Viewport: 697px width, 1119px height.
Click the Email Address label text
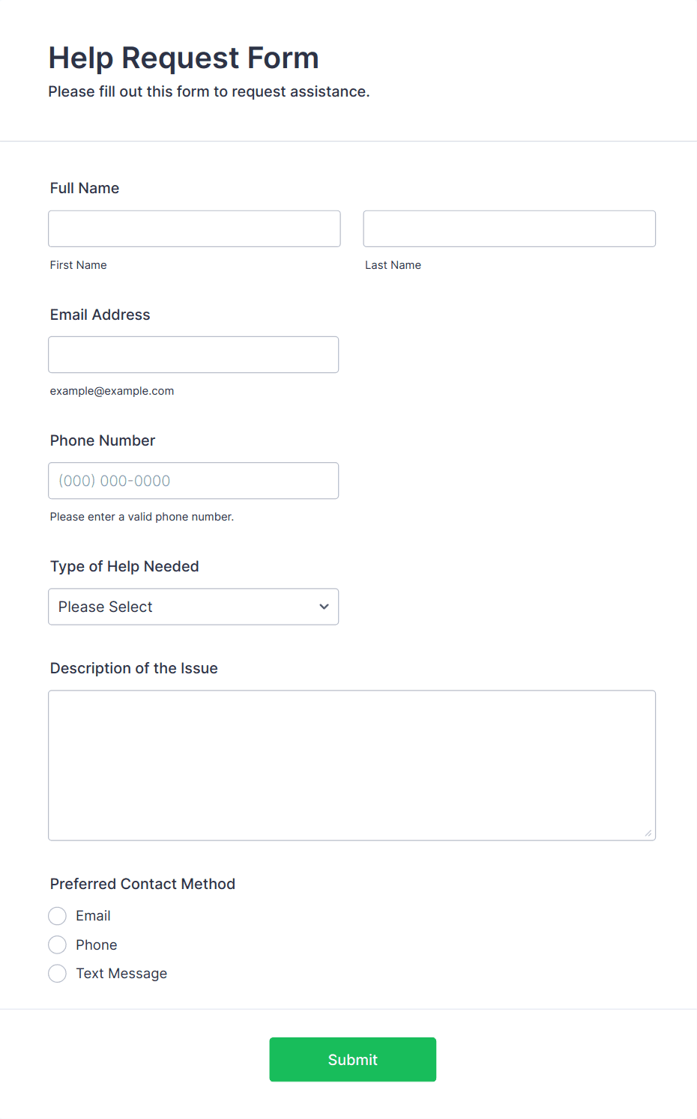pyautogui.click(x=100, y=315)
